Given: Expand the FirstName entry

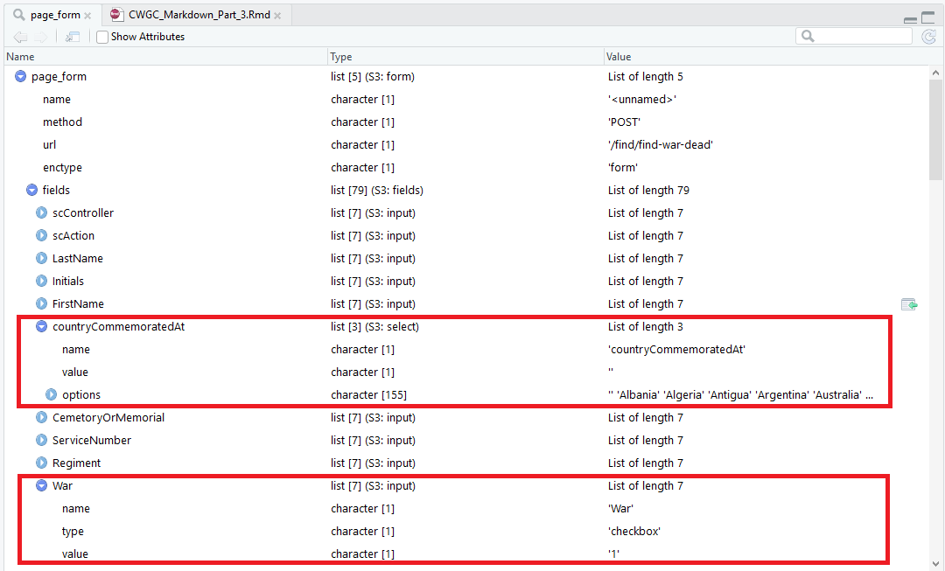Looking at the screenshot, I should point(41,303).
